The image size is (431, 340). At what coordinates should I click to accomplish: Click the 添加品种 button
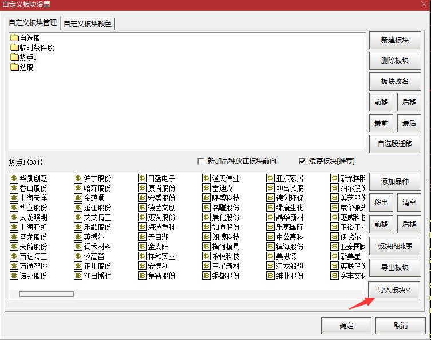coord(395,182)
